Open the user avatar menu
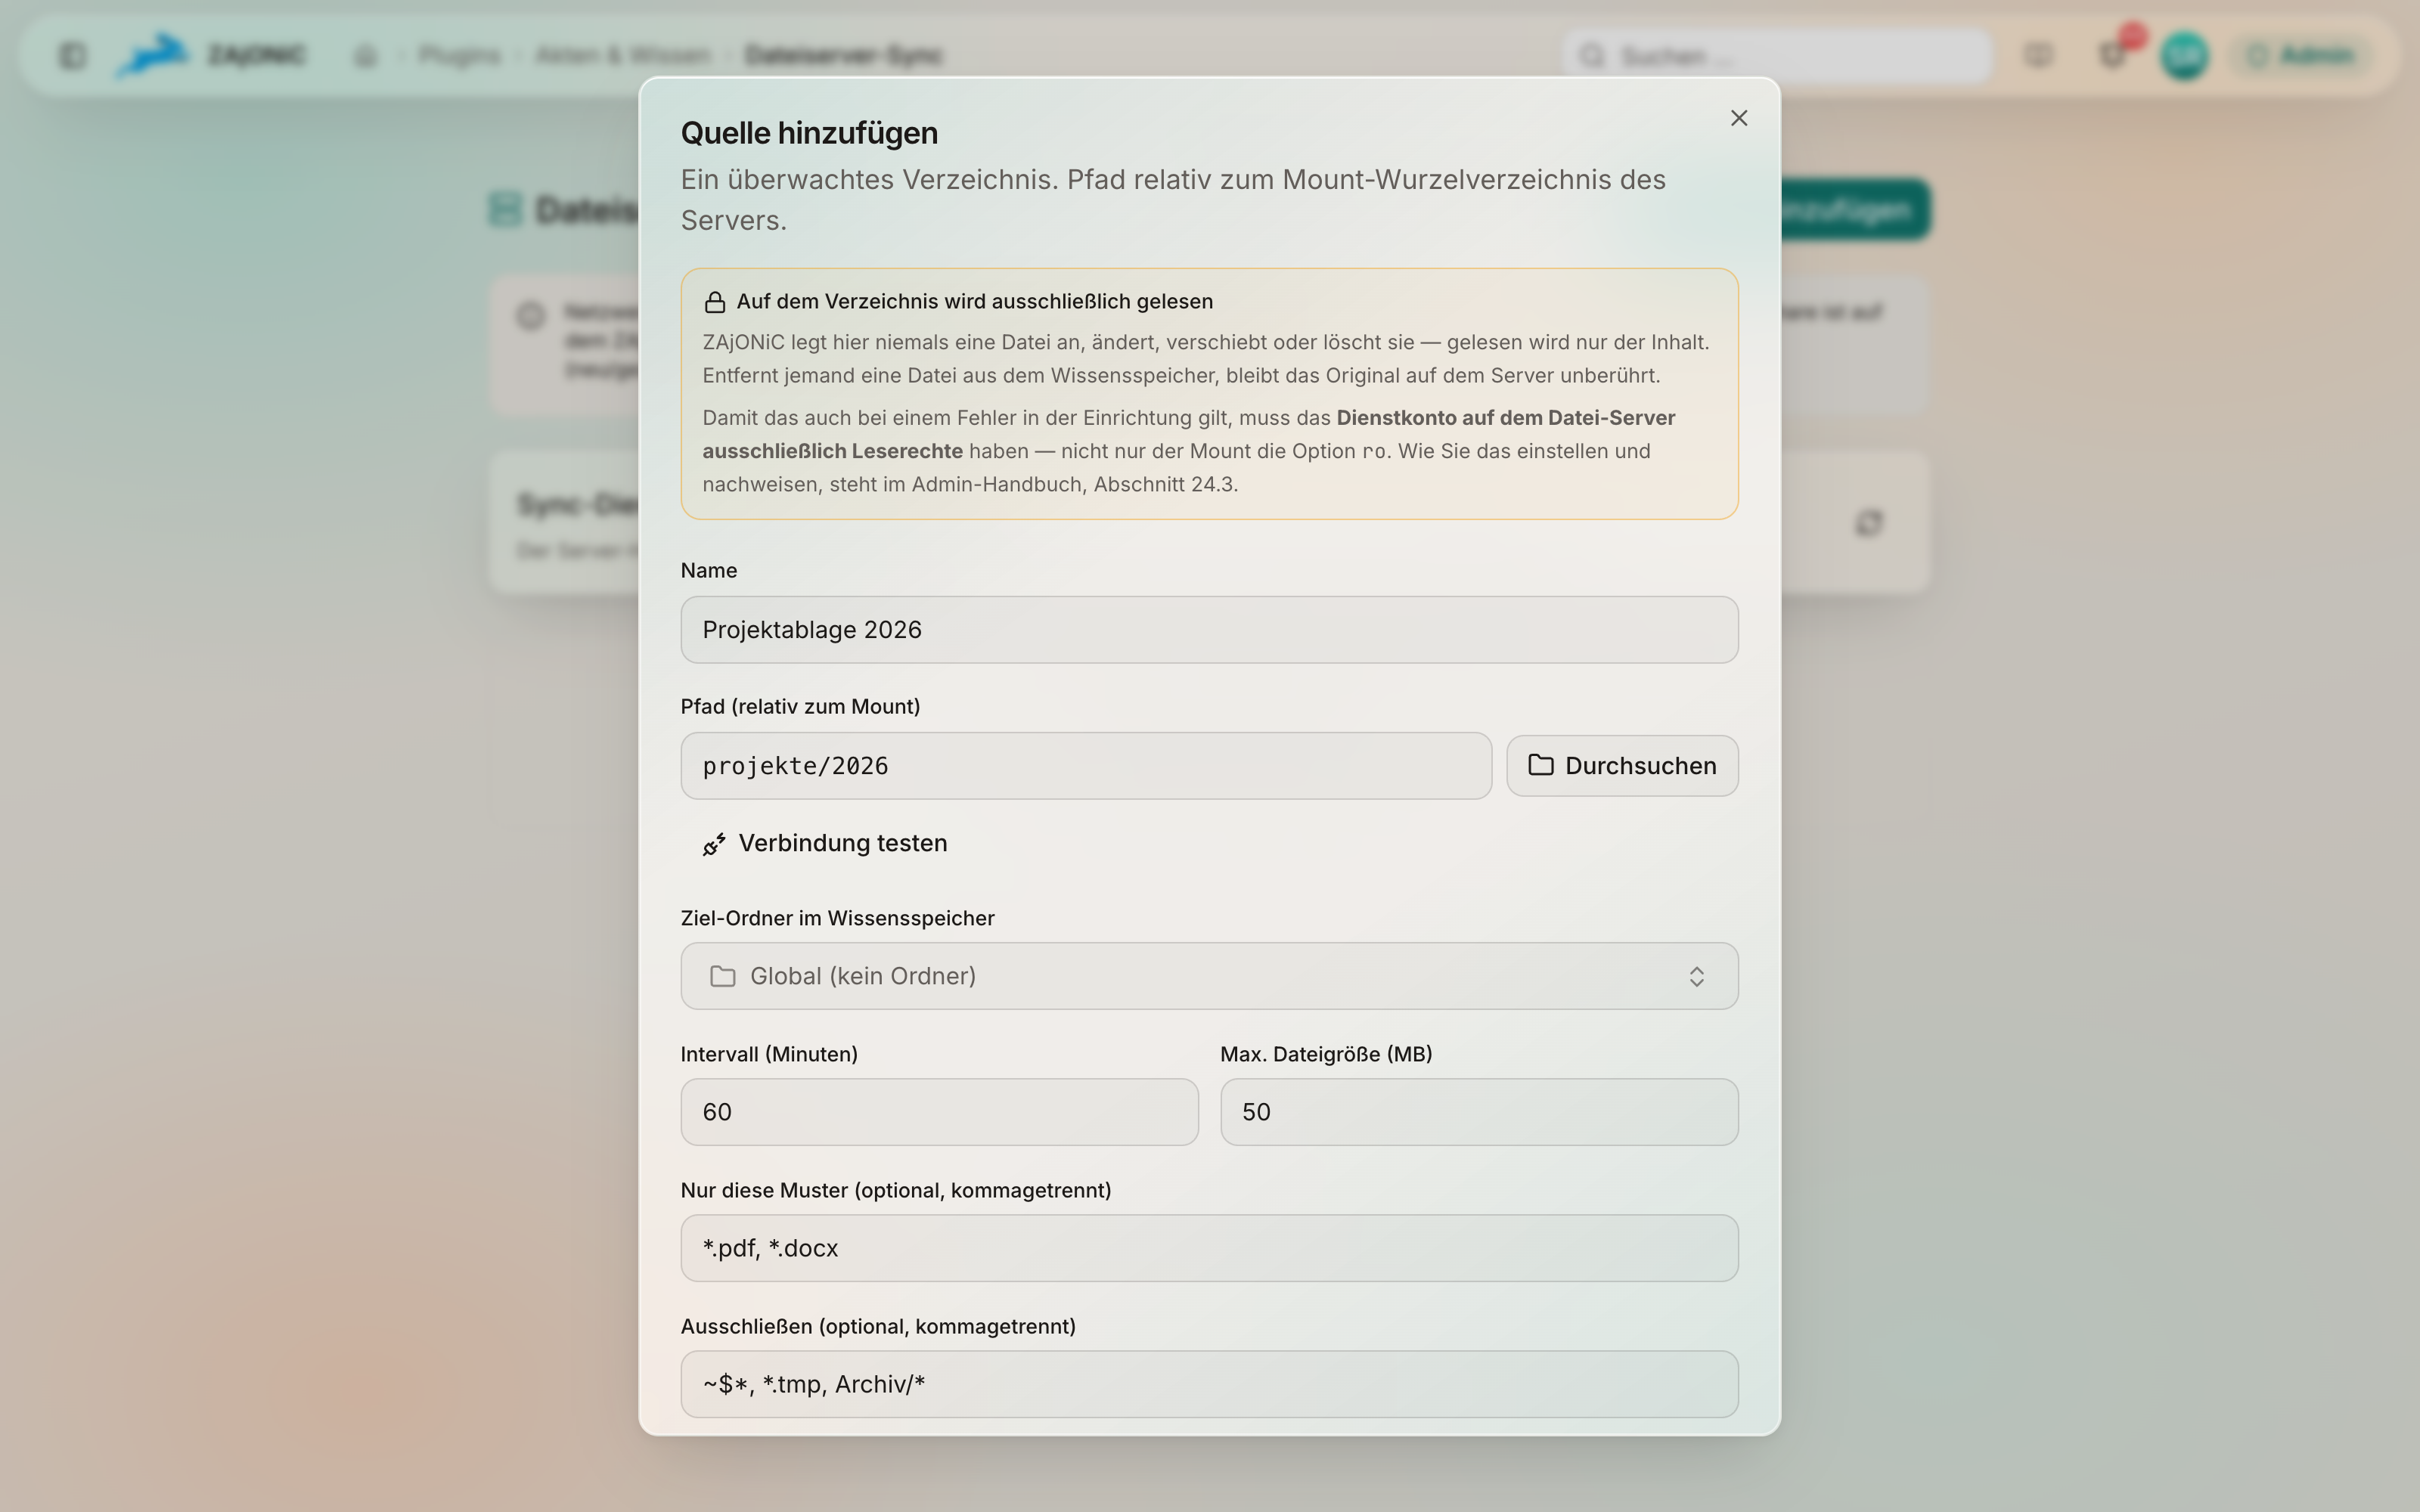This screenshot has height=1512, width=2420. point(2185,55)
